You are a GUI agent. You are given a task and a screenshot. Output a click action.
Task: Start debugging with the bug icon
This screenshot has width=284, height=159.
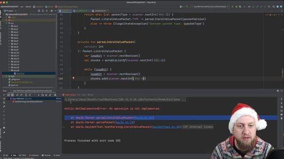[x=237, y=7]
